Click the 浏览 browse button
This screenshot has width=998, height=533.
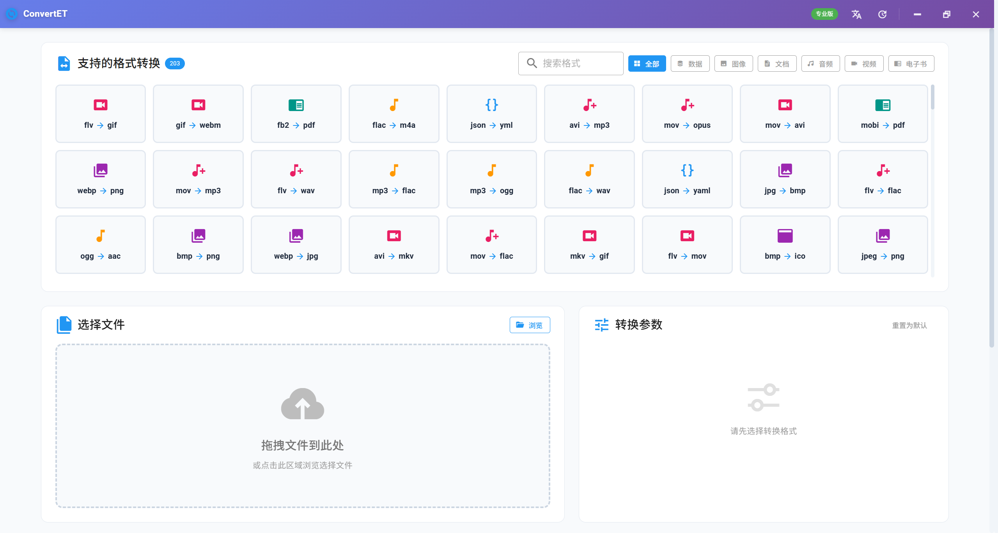click(x=530, y=325)
